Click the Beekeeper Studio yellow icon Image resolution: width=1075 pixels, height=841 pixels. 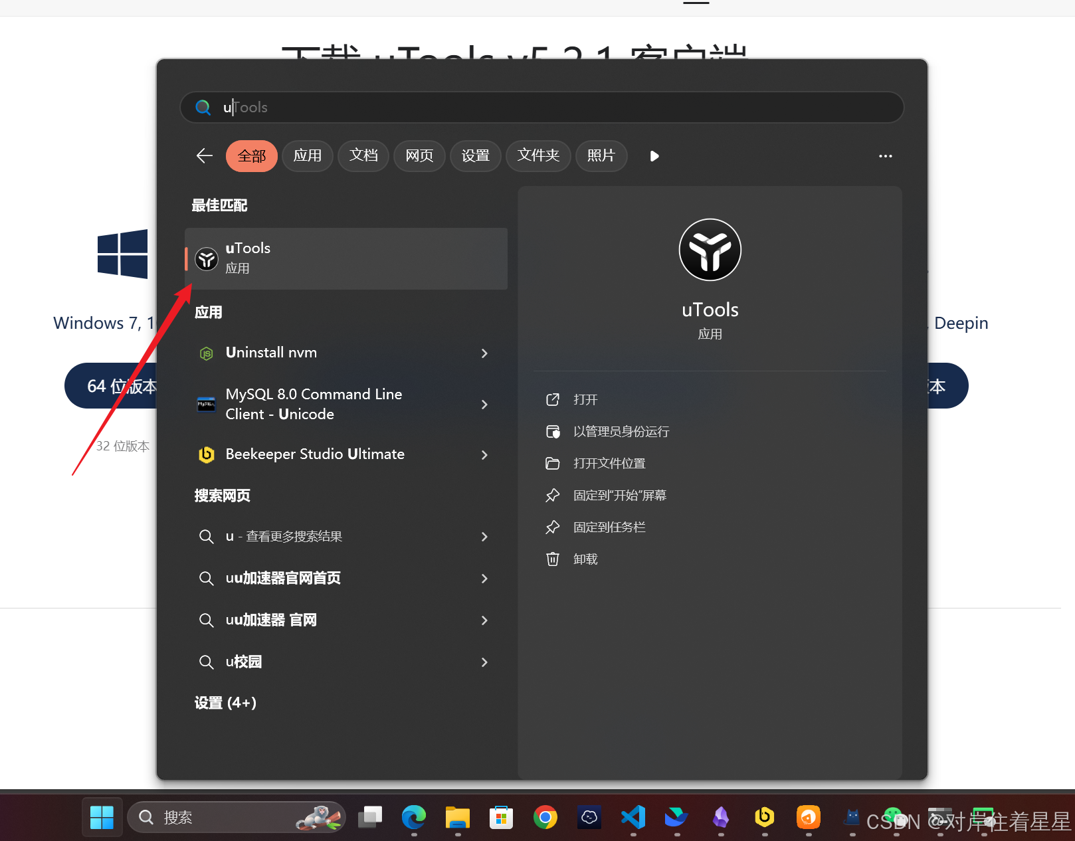click(x=207, y=454)
